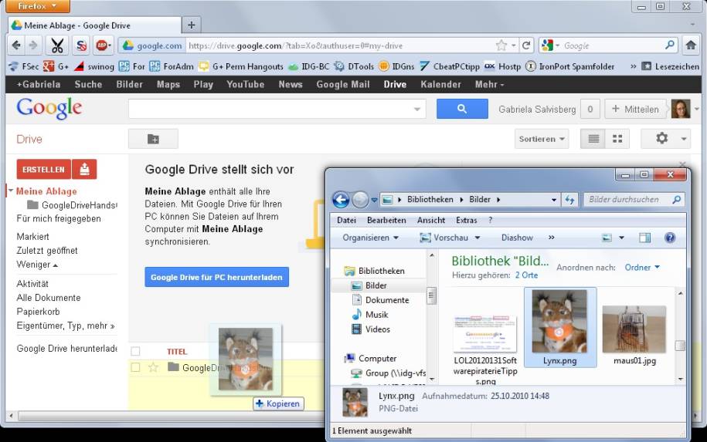Click Explorer forward navigation arrow
The height and width of the screenshot is (442, 707).
[360, 199]
